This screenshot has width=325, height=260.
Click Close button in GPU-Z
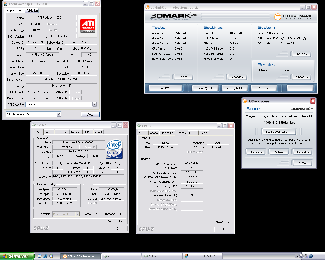point(90,115)
